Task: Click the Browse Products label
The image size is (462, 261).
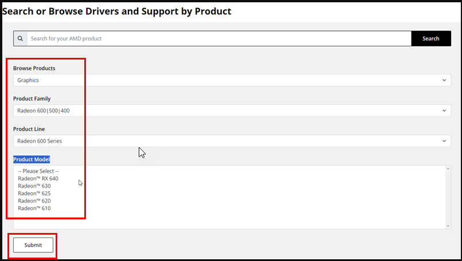Action: (34, 68)
